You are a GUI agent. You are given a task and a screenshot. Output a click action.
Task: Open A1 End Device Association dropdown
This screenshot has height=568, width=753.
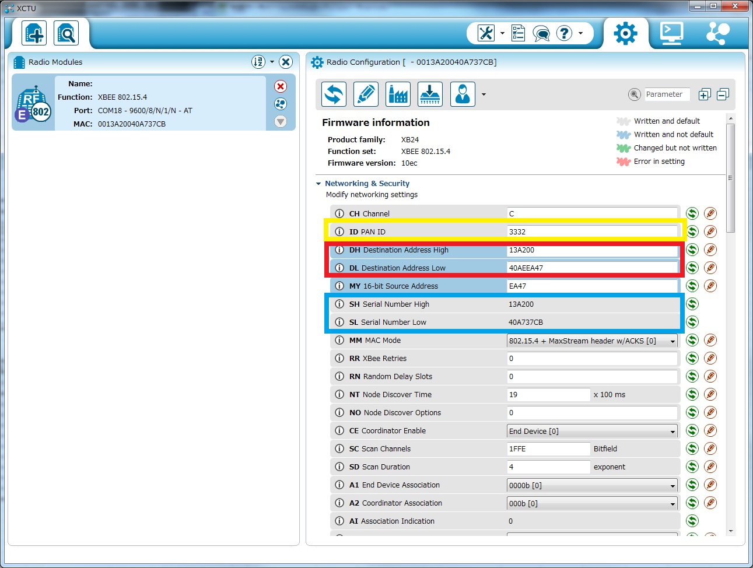[x=592, y=485]
